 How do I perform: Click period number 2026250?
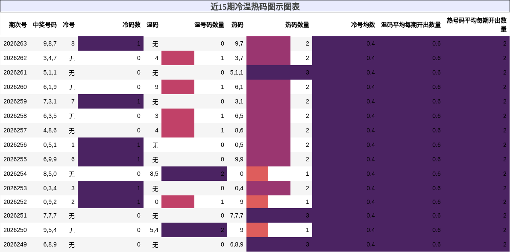[x=15, y=230]
